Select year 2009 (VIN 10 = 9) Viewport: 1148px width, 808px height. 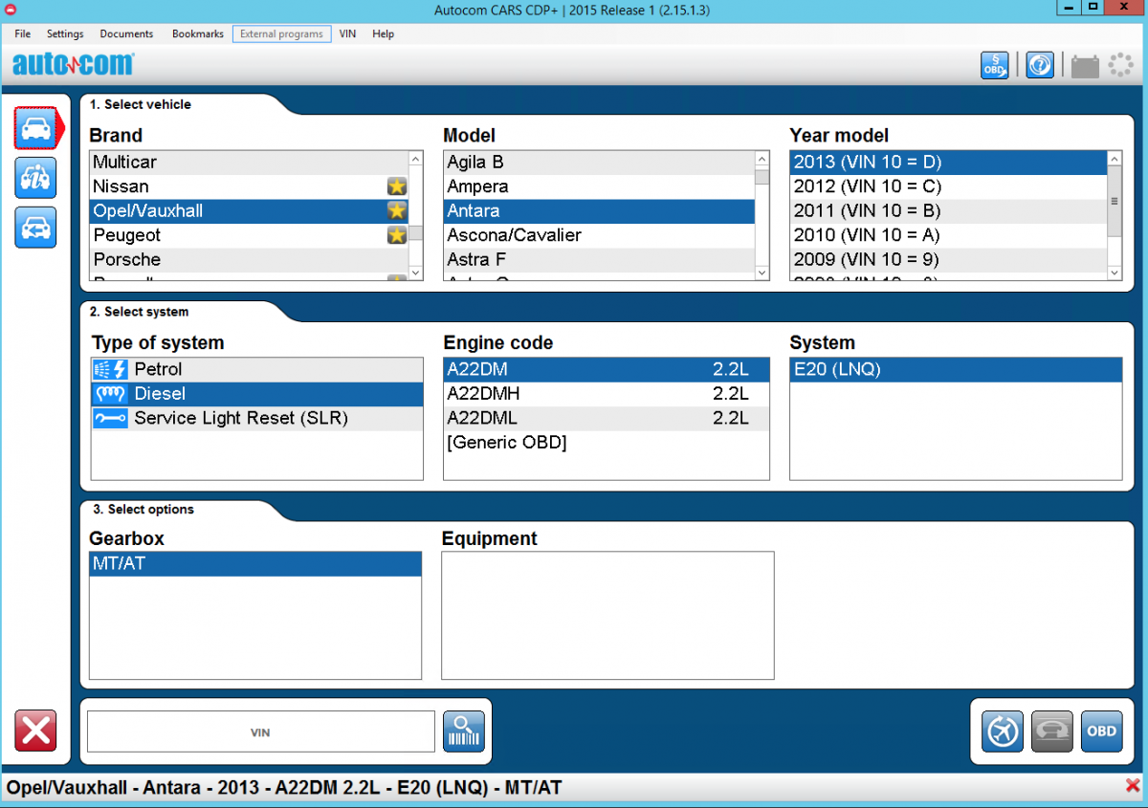948,259
